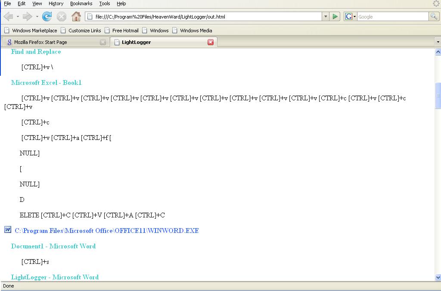This screenshot has width=441, height=291.
Task: Close the LightLogger tab
Action: (x=210, y=42)
